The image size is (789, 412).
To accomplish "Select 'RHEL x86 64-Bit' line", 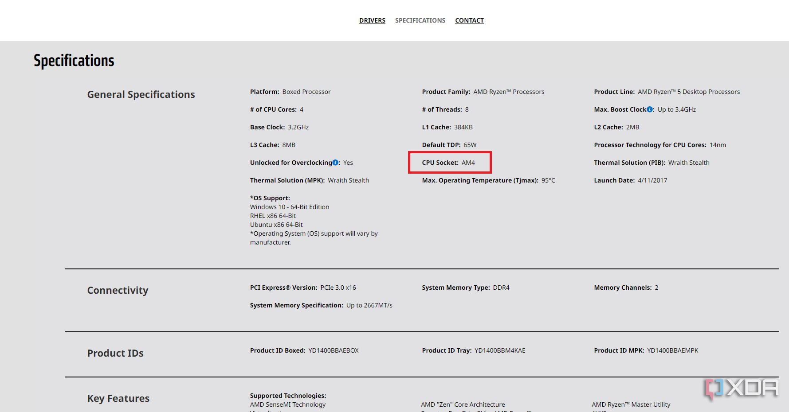I will coord(273,216).
